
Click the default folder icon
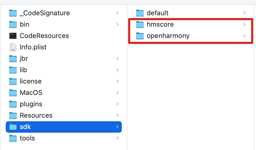pyautogui.click(x=140, y=13)
